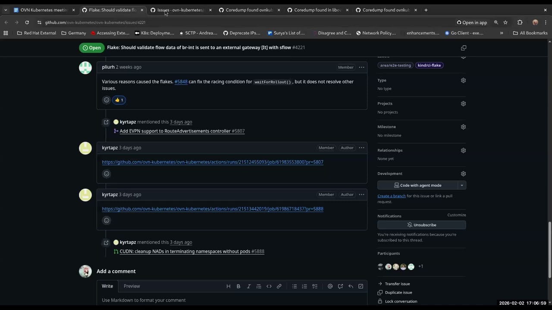
Task: Reload the page in browser toolbar
Action: point(27,22)
